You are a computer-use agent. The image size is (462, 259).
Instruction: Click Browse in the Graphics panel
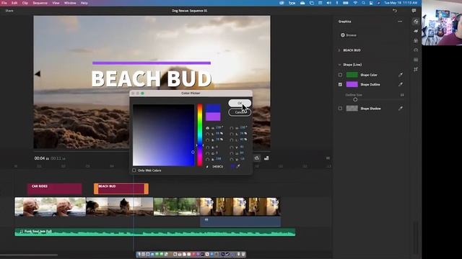coord(352,35)
